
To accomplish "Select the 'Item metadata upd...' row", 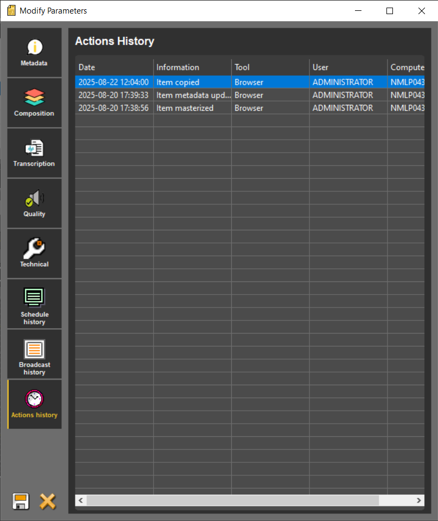I will [x=193, y=95].
